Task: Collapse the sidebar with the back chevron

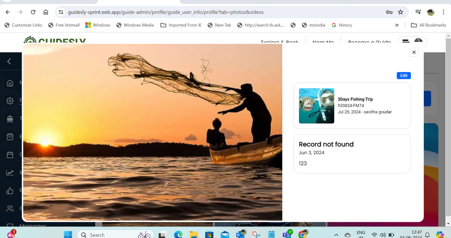Action: (9, 61)
